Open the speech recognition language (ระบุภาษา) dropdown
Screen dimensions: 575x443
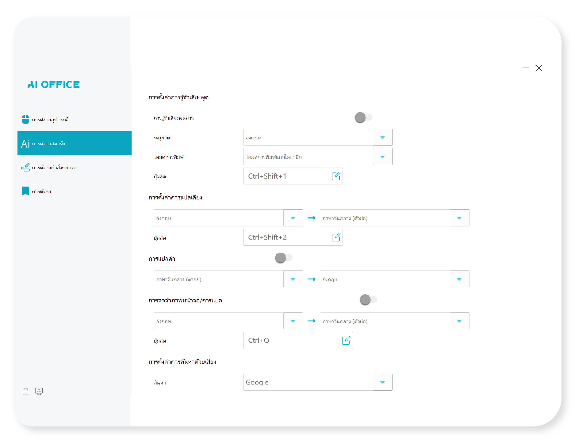tap(382, 137)
